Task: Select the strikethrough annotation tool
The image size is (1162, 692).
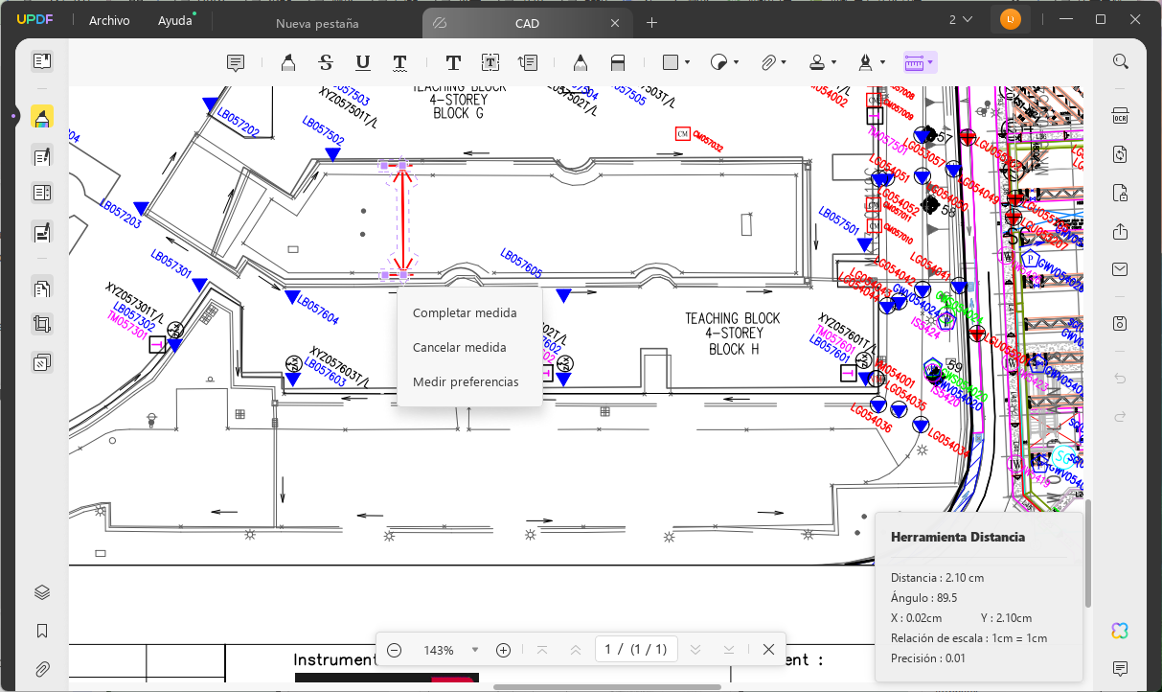Action: [x=326, y=62]
